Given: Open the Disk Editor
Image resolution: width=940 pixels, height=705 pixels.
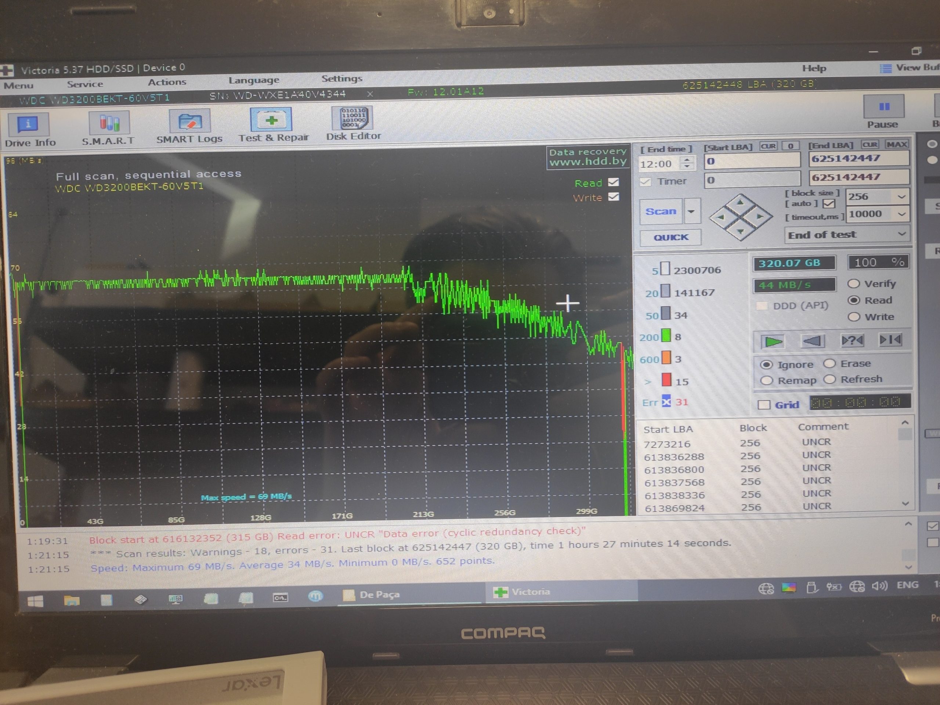Looking at the screenshot, I should pos(354,119).
